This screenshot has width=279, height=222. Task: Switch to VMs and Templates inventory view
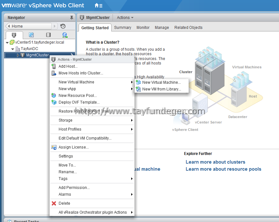(x=31, y=35)
